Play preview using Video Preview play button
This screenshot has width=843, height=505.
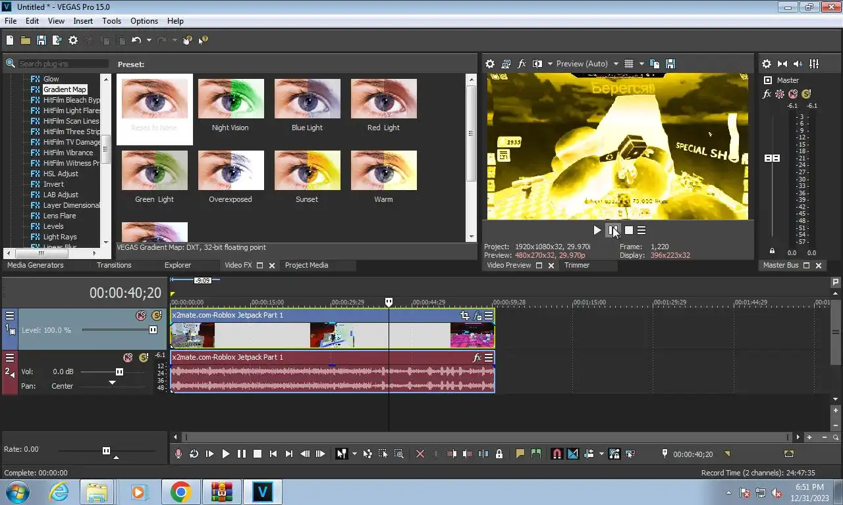tap(597, 230)
